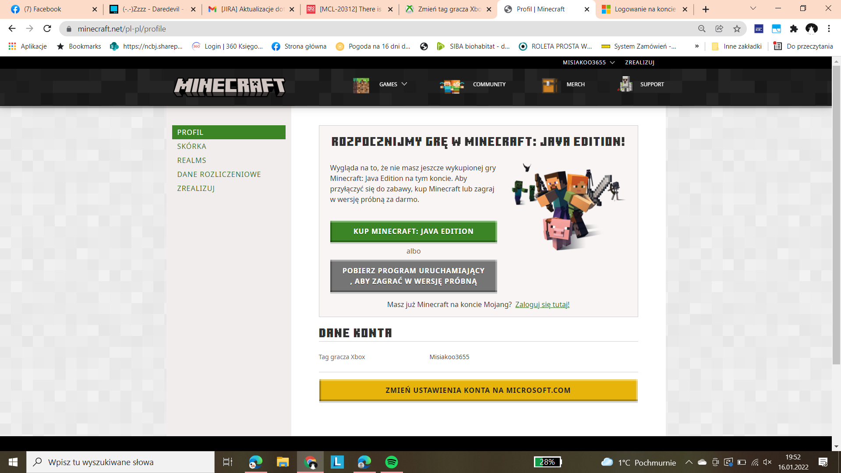Open Skórka in the sidebar menu
The height and width of the screenshot is (473, 841).
tap(191, 146)
